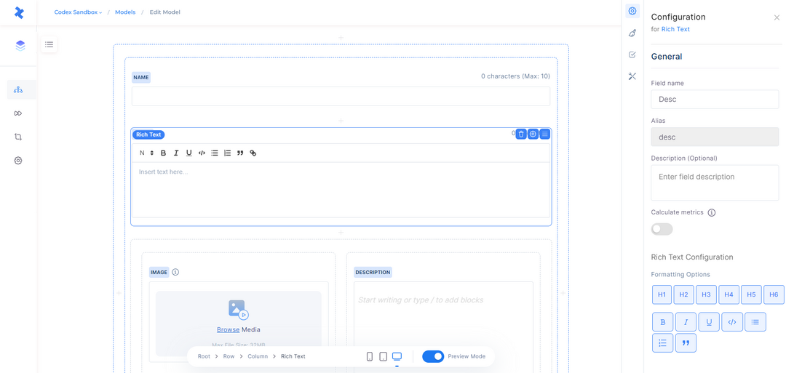Open the appearance brush tab icon
The height and width of the screenshot is (373, 786).
pyautogui.click(x=632, y=33)
